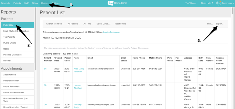The height and width of the screenshot is (109, 235).
Task: Open the Demo User menu
Action: point(228,3)
